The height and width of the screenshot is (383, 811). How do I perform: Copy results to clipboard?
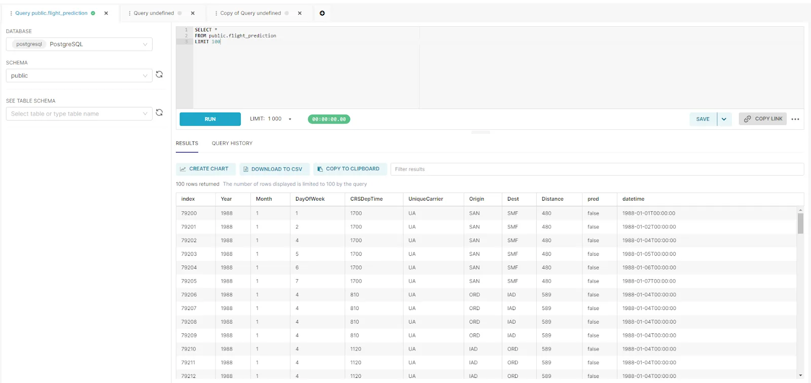click(350, 169)
